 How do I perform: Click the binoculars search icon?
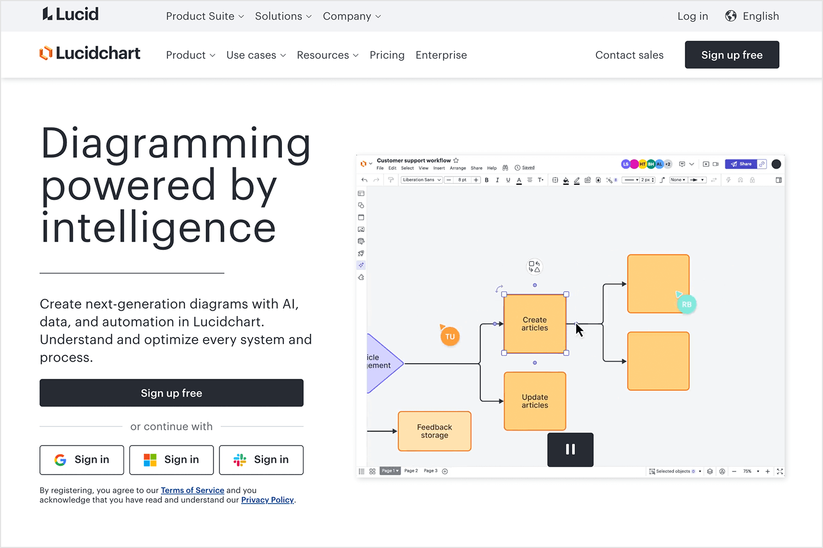tap(505, 168)
